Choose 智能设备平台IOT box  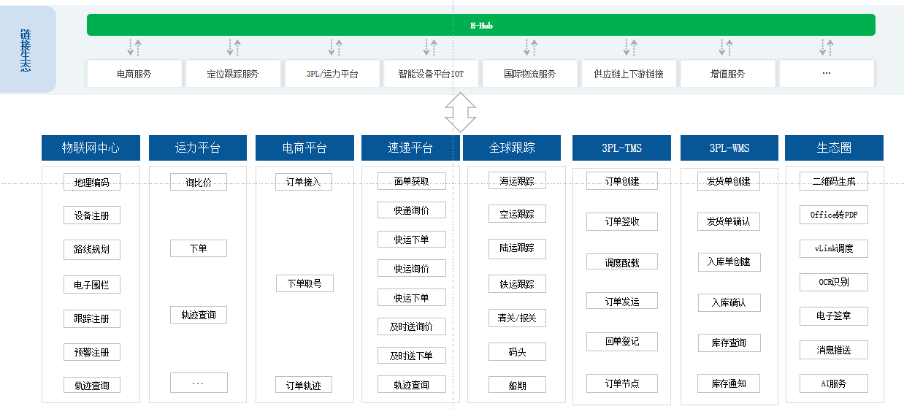(431, 74)
